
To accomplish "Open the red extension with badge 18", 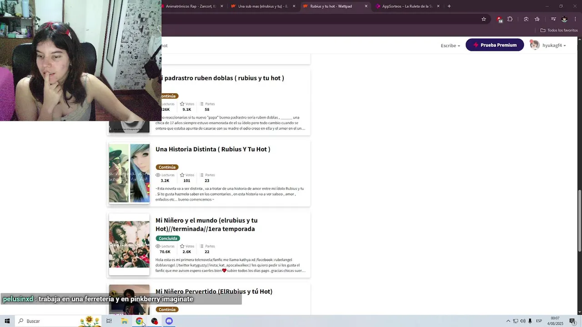I will coord(499,19).
